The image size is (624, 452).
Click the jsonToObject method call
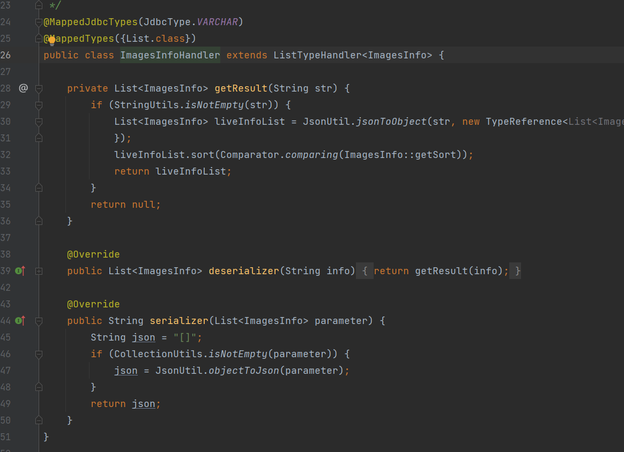tap(391, 122)
